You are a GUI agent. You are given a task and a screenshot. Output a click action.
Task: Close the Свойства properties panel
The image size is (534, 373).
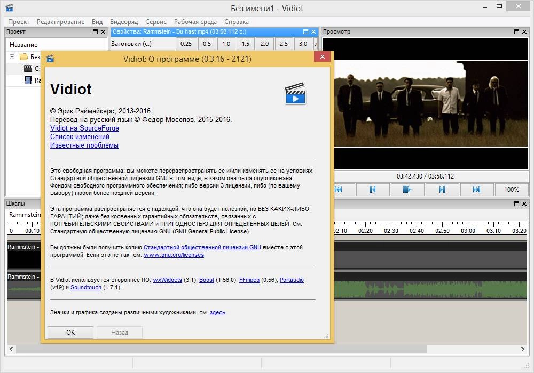pyautogui.click(x=313, y=31)
